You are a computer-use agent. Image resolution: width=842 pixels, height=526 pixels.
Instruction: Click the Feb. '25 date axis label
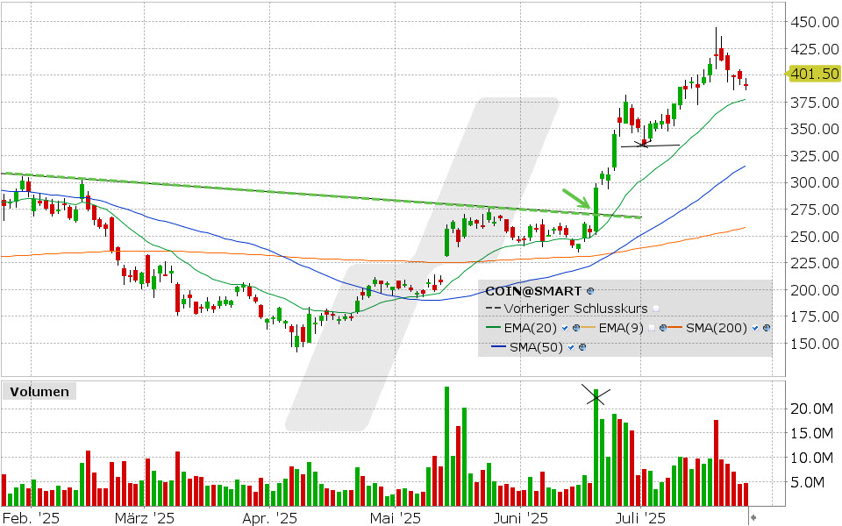[x=31, y=518]
